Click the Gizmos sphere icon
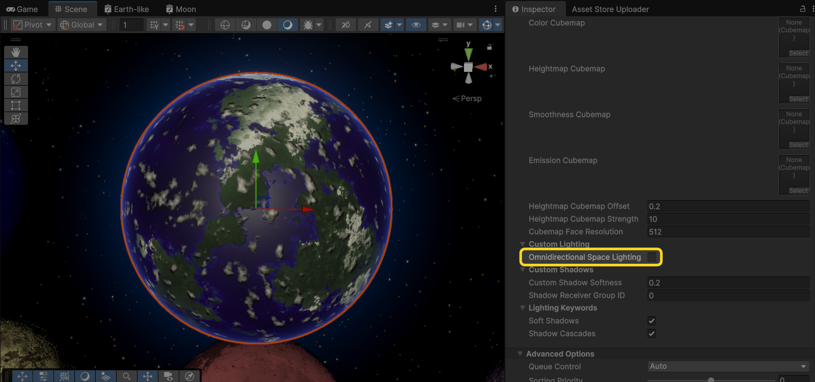 pyautogui.click(x=487, y=24)
